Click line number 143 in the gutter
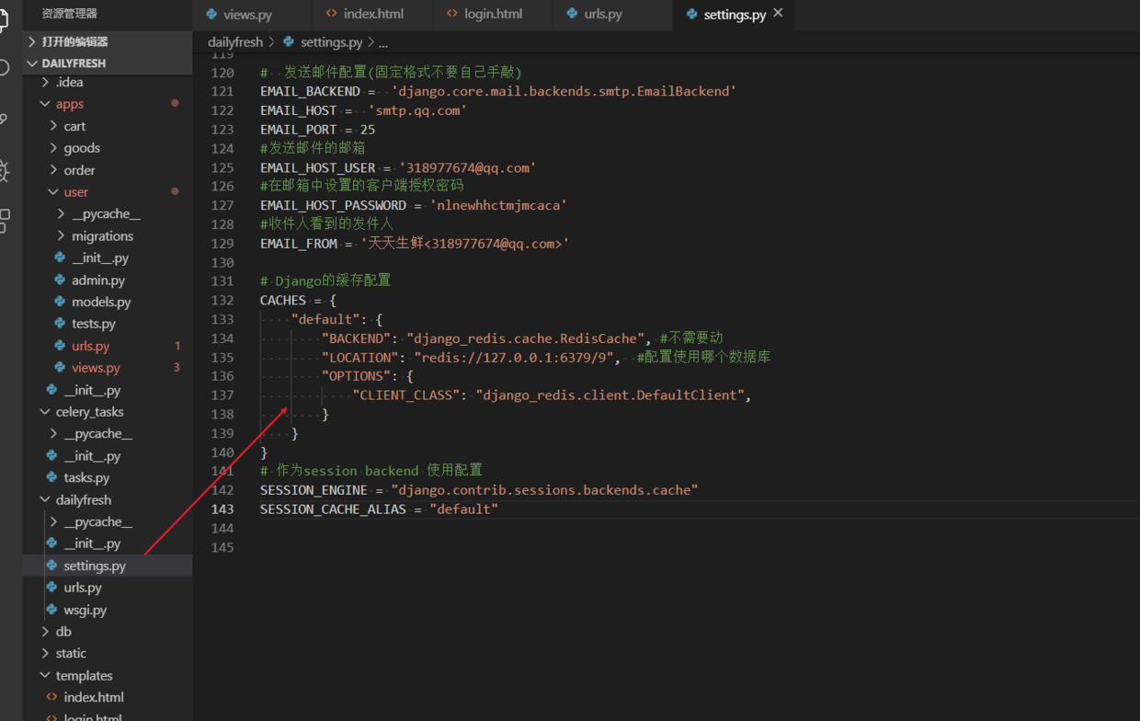The image size is (1140, 721). pos(222,509)
